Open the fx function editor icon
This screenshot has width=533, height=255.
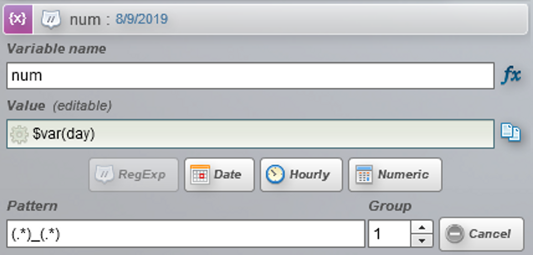coord(511,75)
